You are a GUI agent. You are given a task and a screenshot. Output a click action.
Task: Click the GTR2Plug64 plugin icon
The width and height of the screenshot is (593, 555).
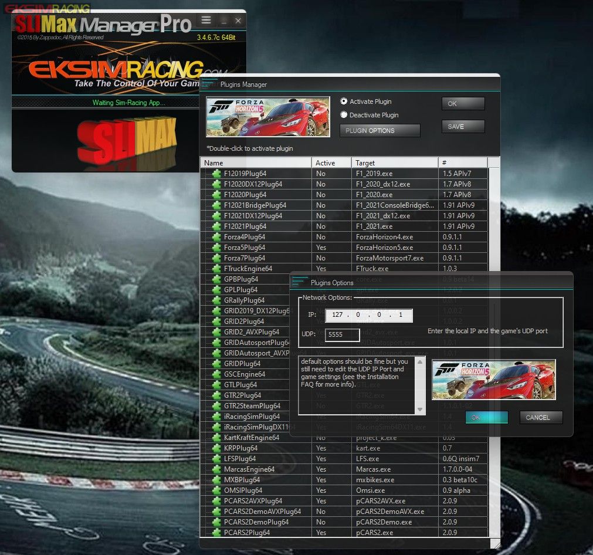[216, 395]
